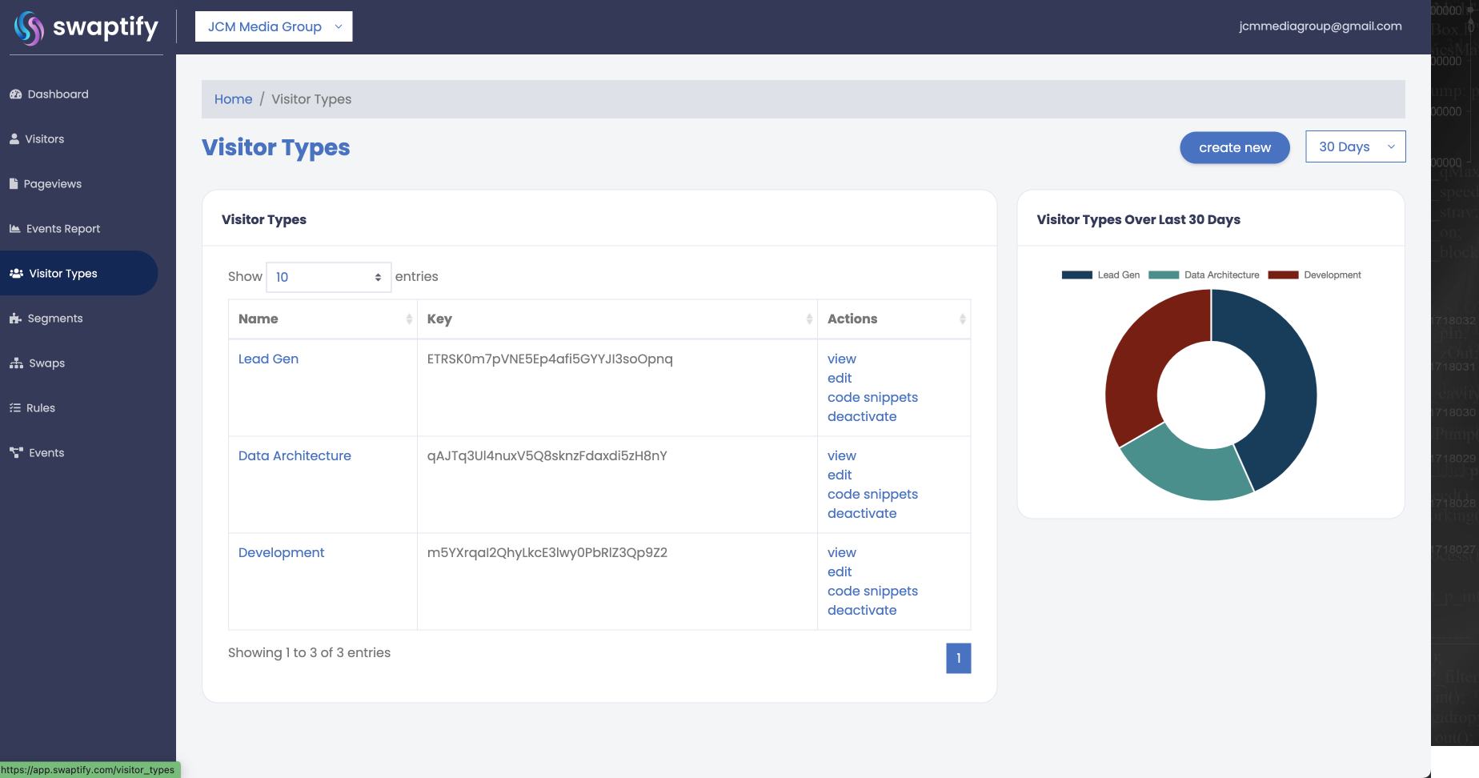
Task: Click the Events diagram icon
Action: [x=16, y=453]
